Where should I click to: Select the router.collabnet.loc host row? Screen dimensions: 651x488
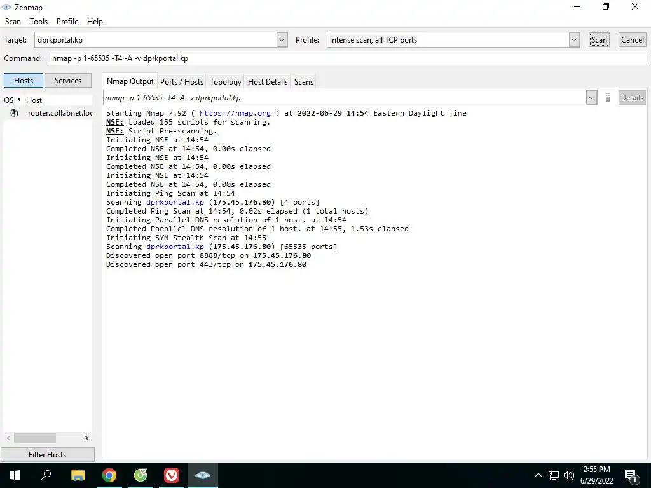tap(48, 113)
